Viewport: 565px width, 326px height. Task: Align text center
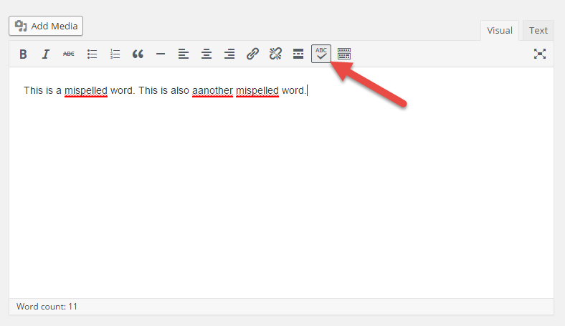point(206,54)
